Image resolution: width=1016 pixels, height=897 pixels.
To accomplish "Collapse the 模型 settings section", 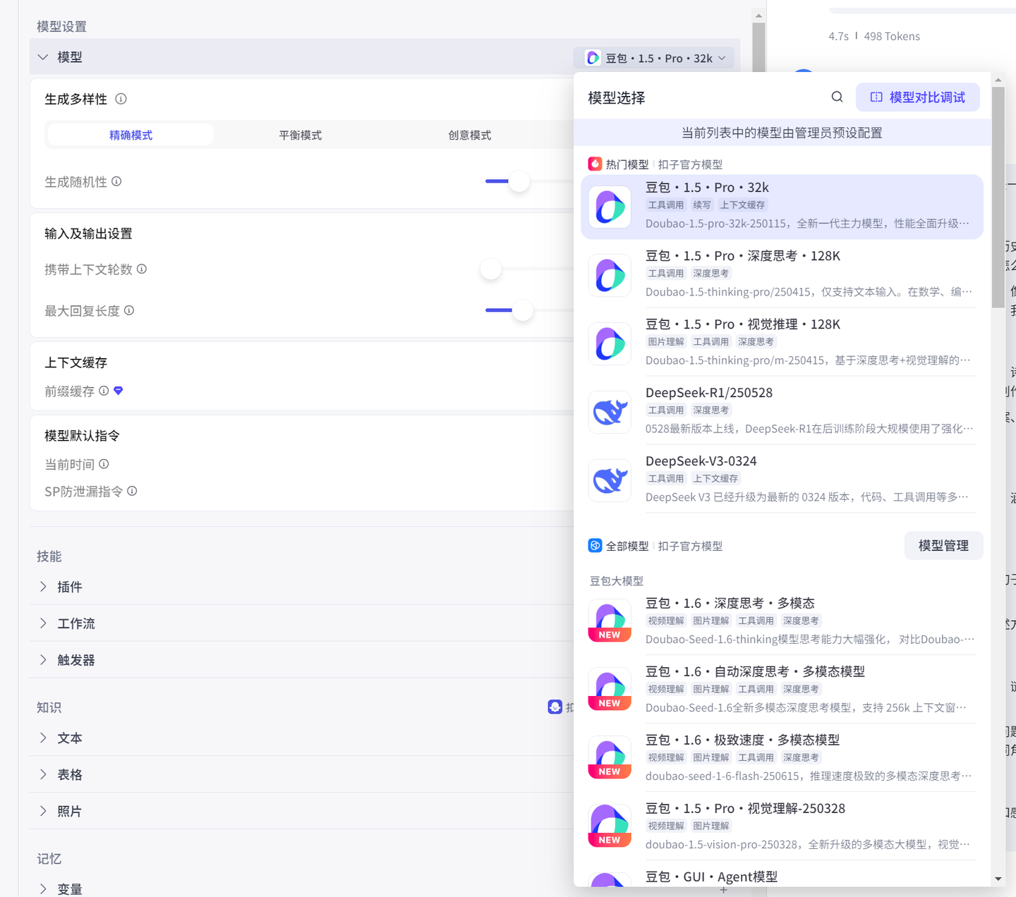I will [x=43, y=57].
